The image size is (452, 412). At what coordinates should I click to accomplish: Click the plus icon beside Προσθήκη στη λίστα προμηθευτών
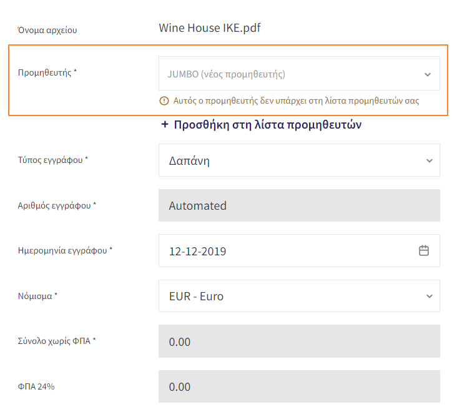[x=165, y=124]
